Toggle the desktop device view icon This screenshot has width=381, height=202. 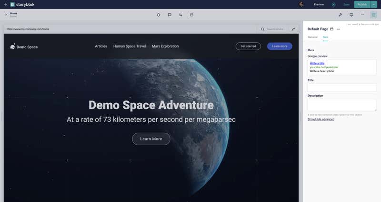click(x=351, y=15)
